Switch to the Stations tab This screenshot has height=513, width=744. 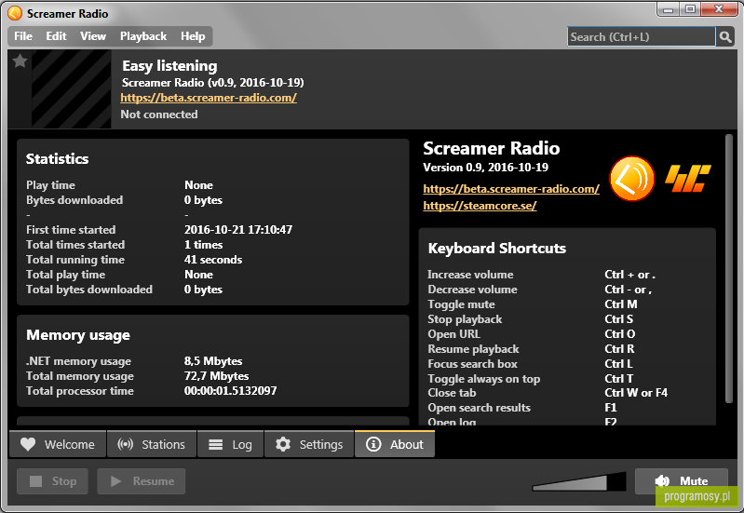[152, 444]
